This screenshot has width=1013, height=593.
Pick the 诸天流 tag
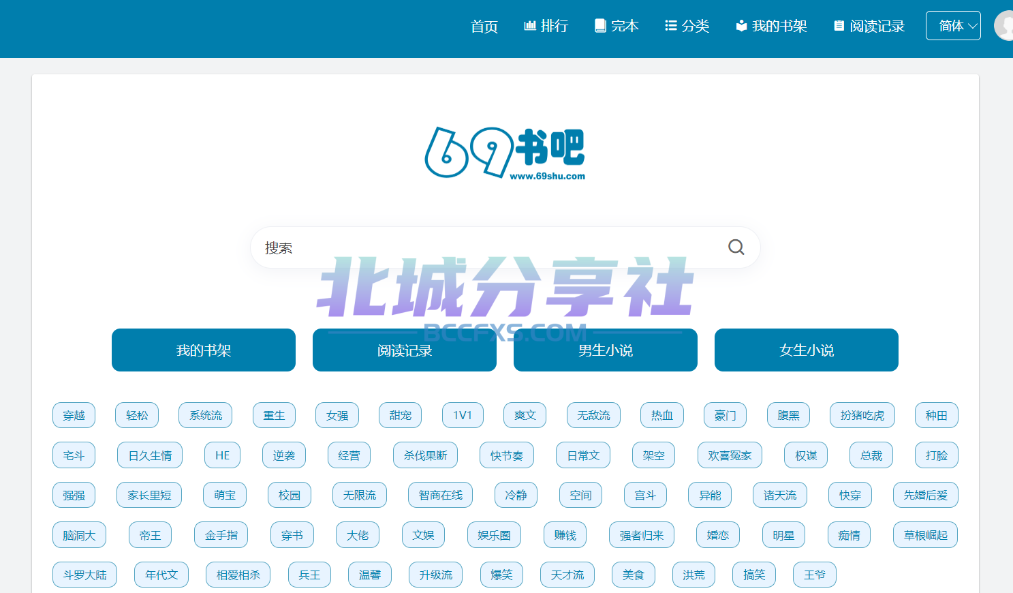tap(780, 495)
